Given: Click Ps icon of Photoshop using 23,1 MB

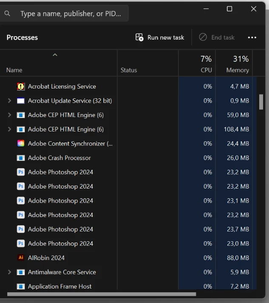Looking at the screenshot, I should pyautogui.click(x=21, y=200).
